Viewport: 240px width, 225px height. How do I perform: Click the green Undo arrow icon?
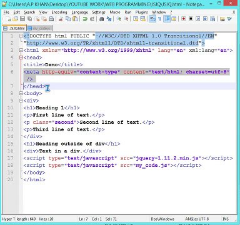coord(85,19)
